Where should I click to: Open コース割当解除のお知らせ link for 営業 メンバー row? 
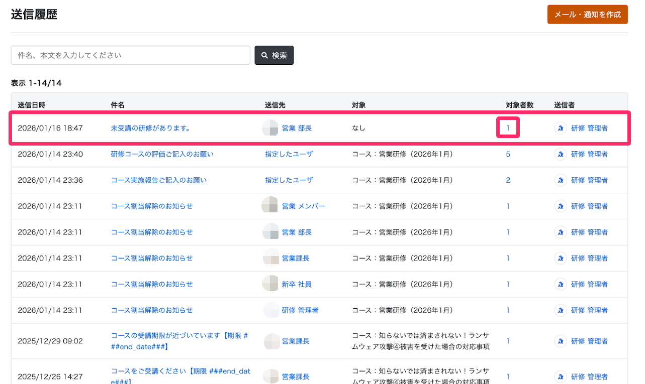click(152, 206)
